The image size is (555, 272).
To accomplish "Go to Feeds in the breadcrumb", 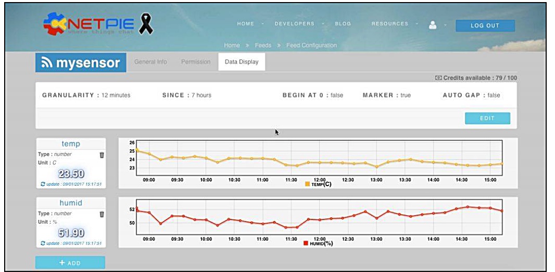I will tap(263, 45).
